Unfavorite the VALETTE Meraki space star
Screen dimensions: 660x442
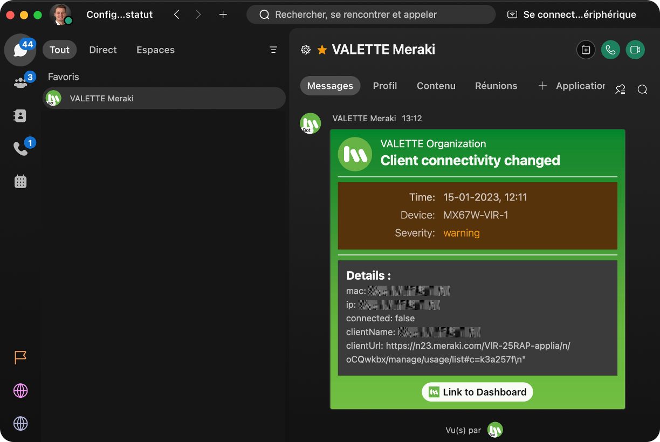321,49
